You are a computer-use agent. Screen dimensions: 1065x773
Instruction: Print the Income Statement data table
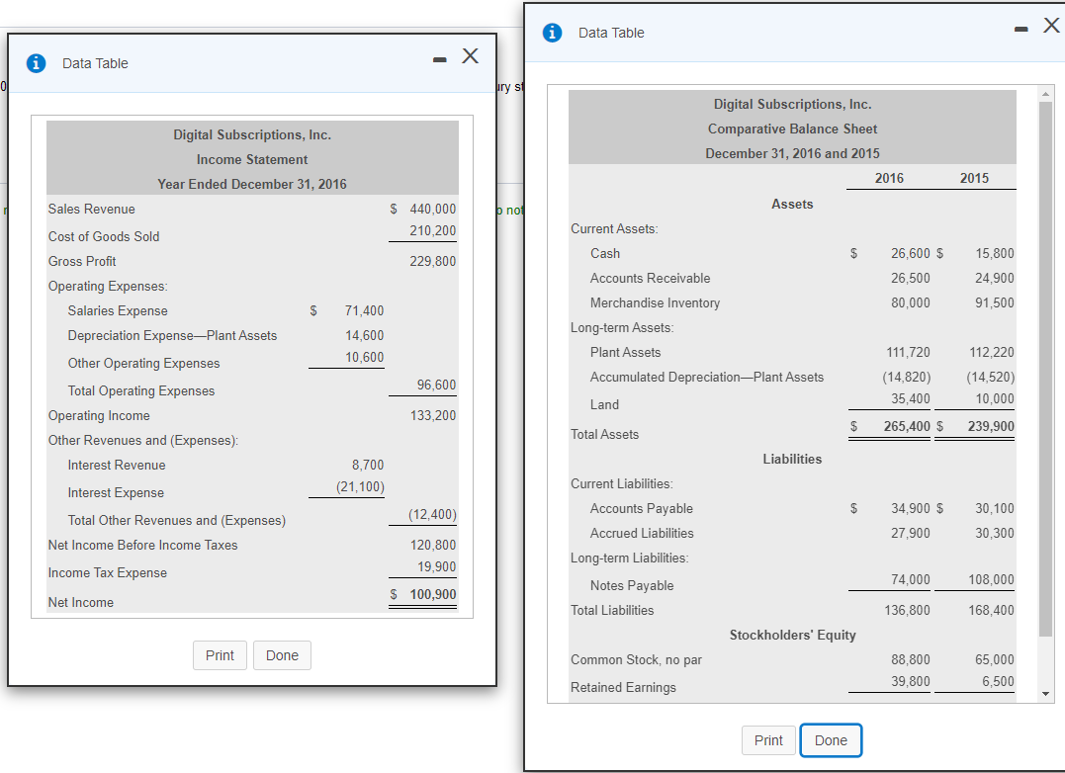click(x=220, y=655)
